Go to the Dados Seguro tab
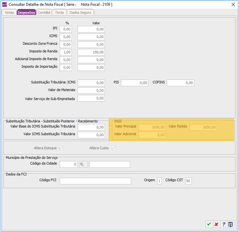 point(80,12)
